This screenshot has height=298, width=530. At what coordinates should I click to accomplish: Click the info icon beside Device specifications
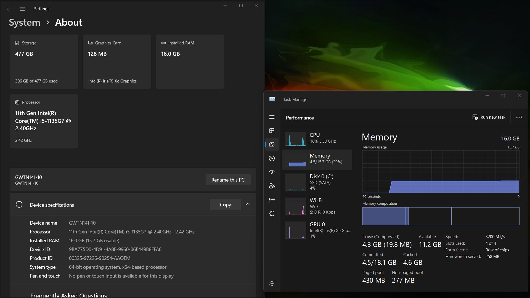[19, 204]
